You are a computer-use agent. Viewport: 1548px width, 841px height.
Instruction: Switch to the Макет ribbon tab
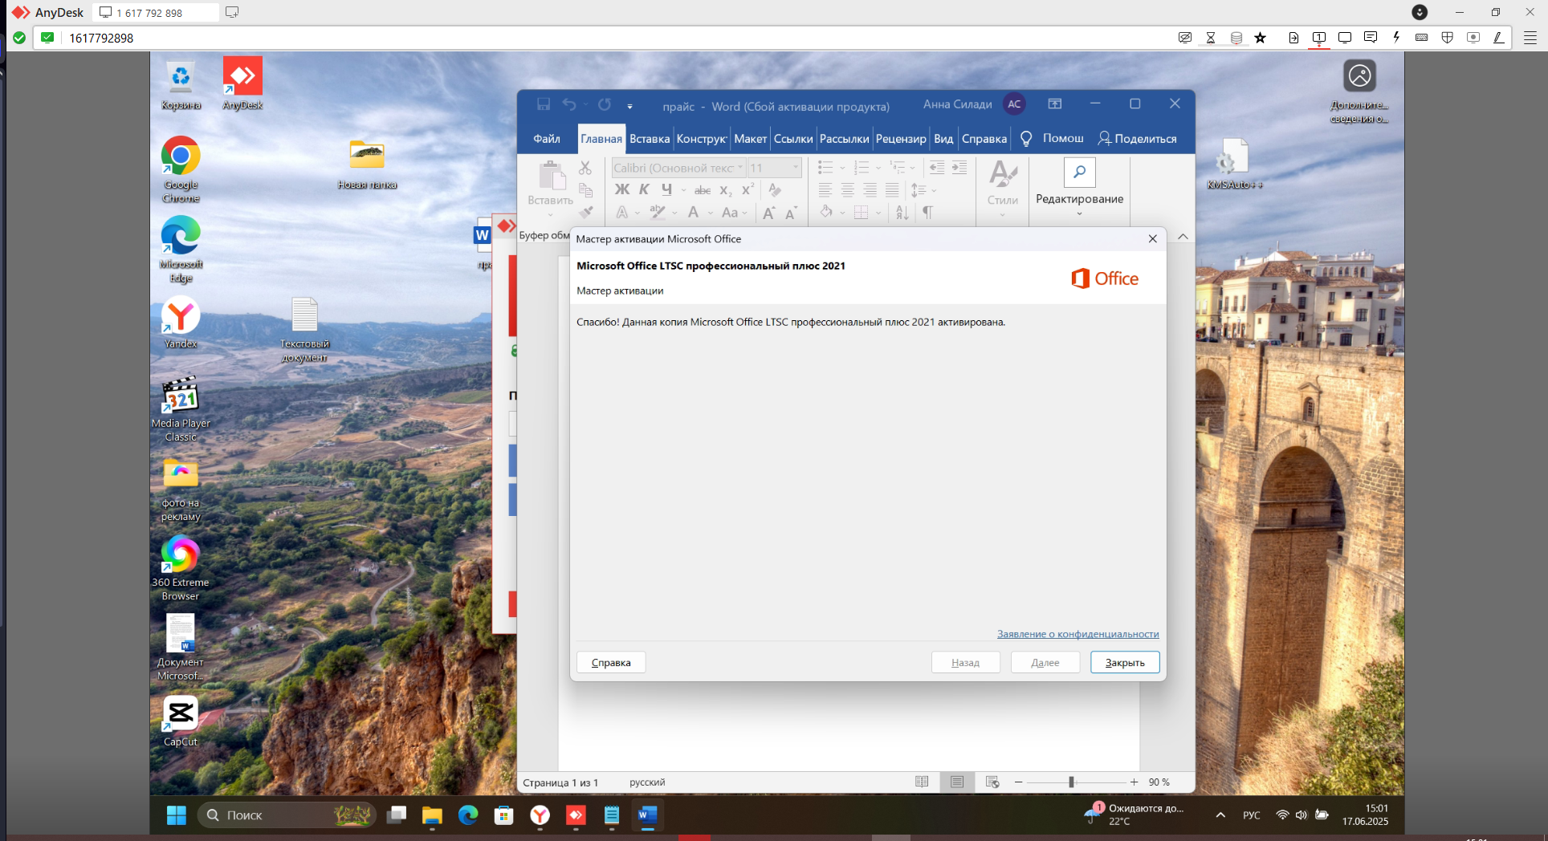point(751,139)
